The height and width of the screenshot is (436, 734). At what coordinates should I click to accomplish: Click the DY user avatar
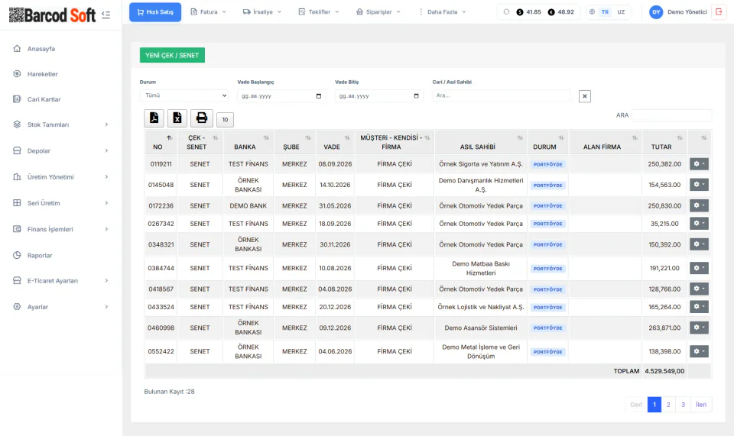tap(656, 12)
